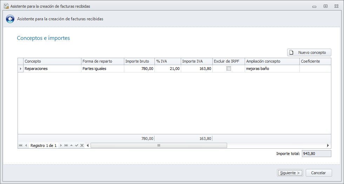Viewport: 344px width, 184px height.
Task: Click the Importe bruto column header
Action: click(139, 62)
